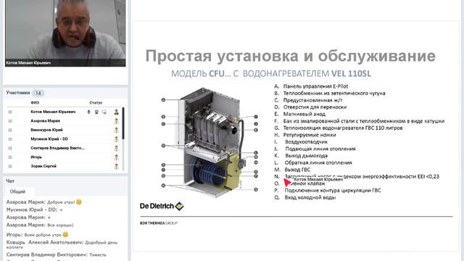This screenshot has width=464, height=261.
Task: Click the Чат panel header
Action: point(10,181)
